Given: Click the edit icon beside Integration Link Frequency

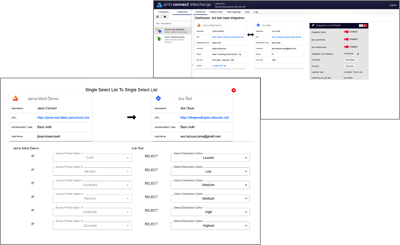Looking at the screenshot, I should pyautogui.click(x=358, y=54).
